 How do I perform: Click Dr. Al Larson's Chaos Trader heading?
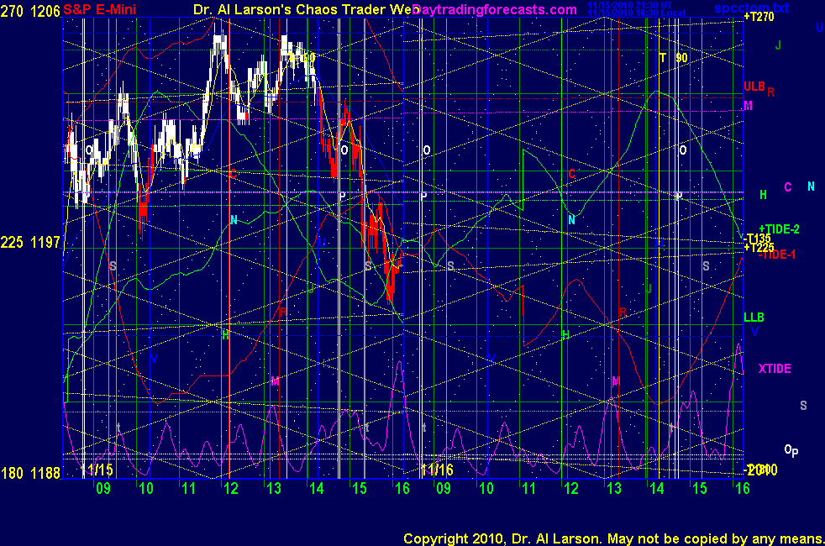[306, 9]
